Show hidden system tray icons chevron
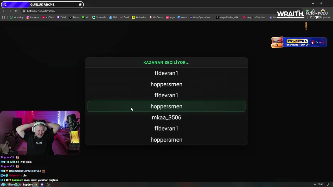Image resolution: width=333 pixels, height=187 pixels. pos(315,184)
